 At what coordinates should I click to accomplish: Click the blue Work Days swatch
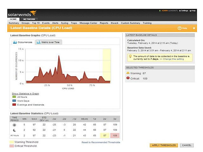pyautogui.click(x=14, y=101)
